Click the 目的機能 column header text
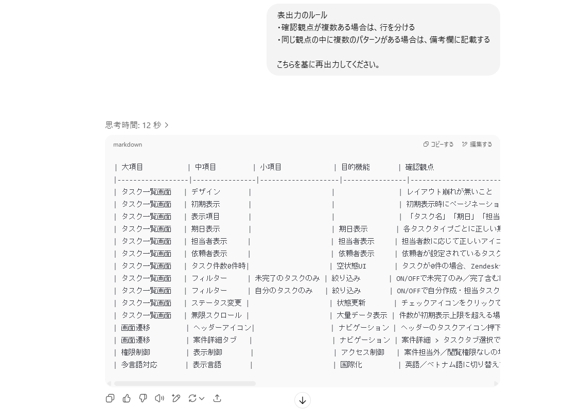 coord(355,167)
